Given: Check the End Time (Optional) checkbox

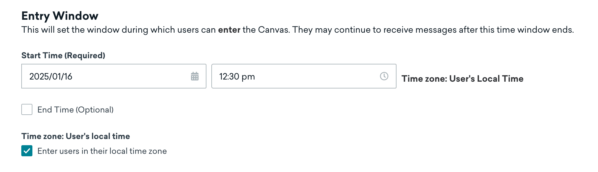Looking at the screenshot, I should point(27,109).
